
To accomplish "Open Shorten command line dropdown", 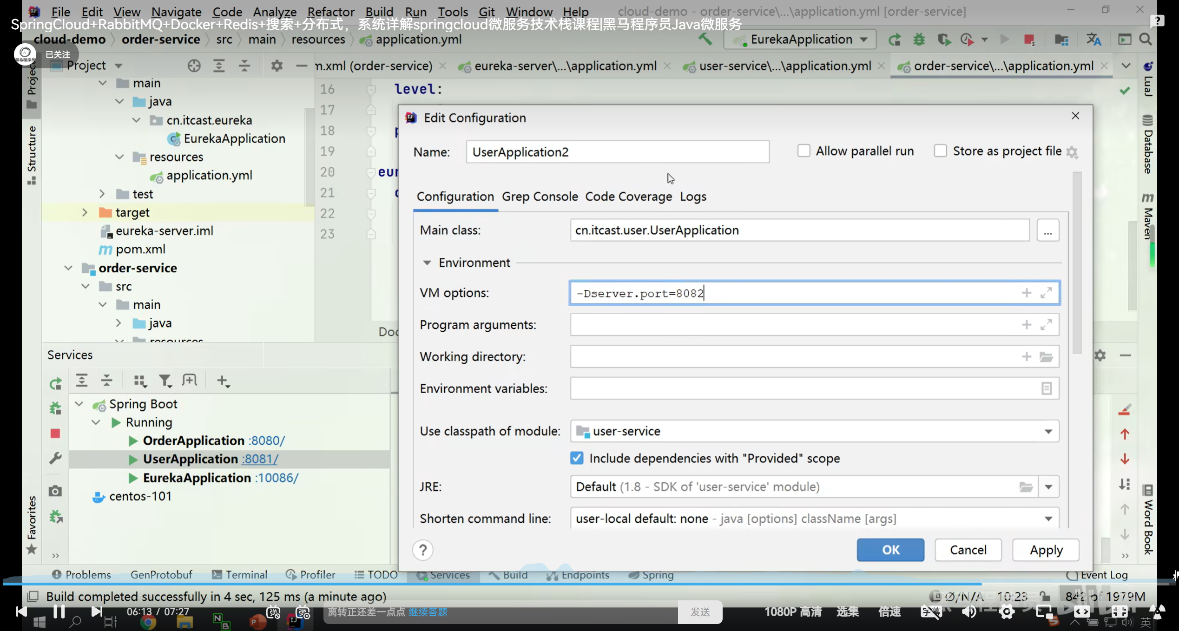I will point(1048,519).
